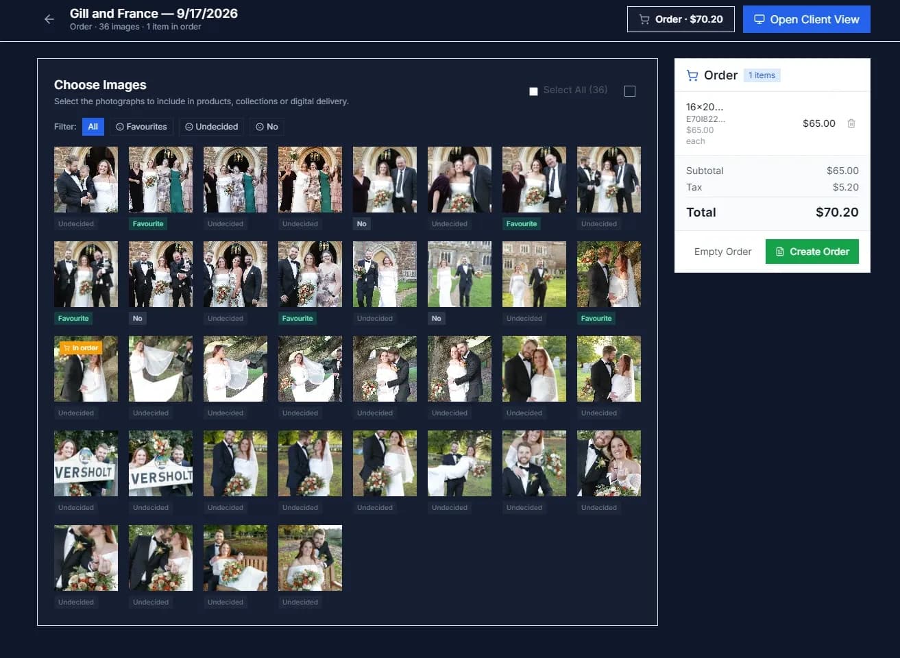
Task: Select the thumbnail with the 'In order' badge
Action: pos(86,369)
